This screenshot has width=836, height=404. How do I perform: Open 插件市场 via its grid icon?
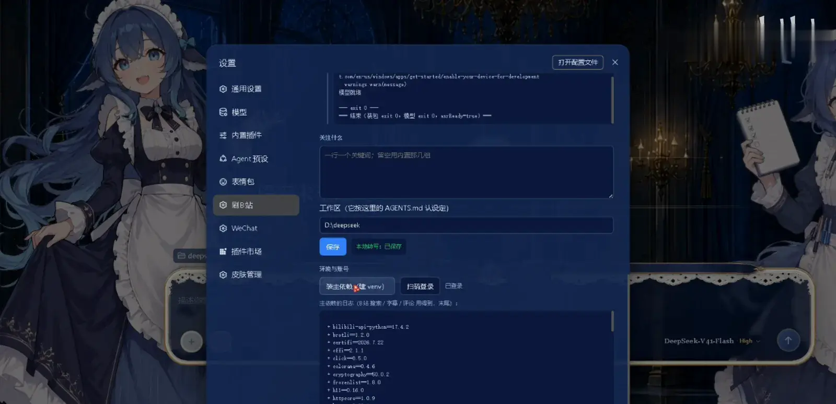coord(223,252)
